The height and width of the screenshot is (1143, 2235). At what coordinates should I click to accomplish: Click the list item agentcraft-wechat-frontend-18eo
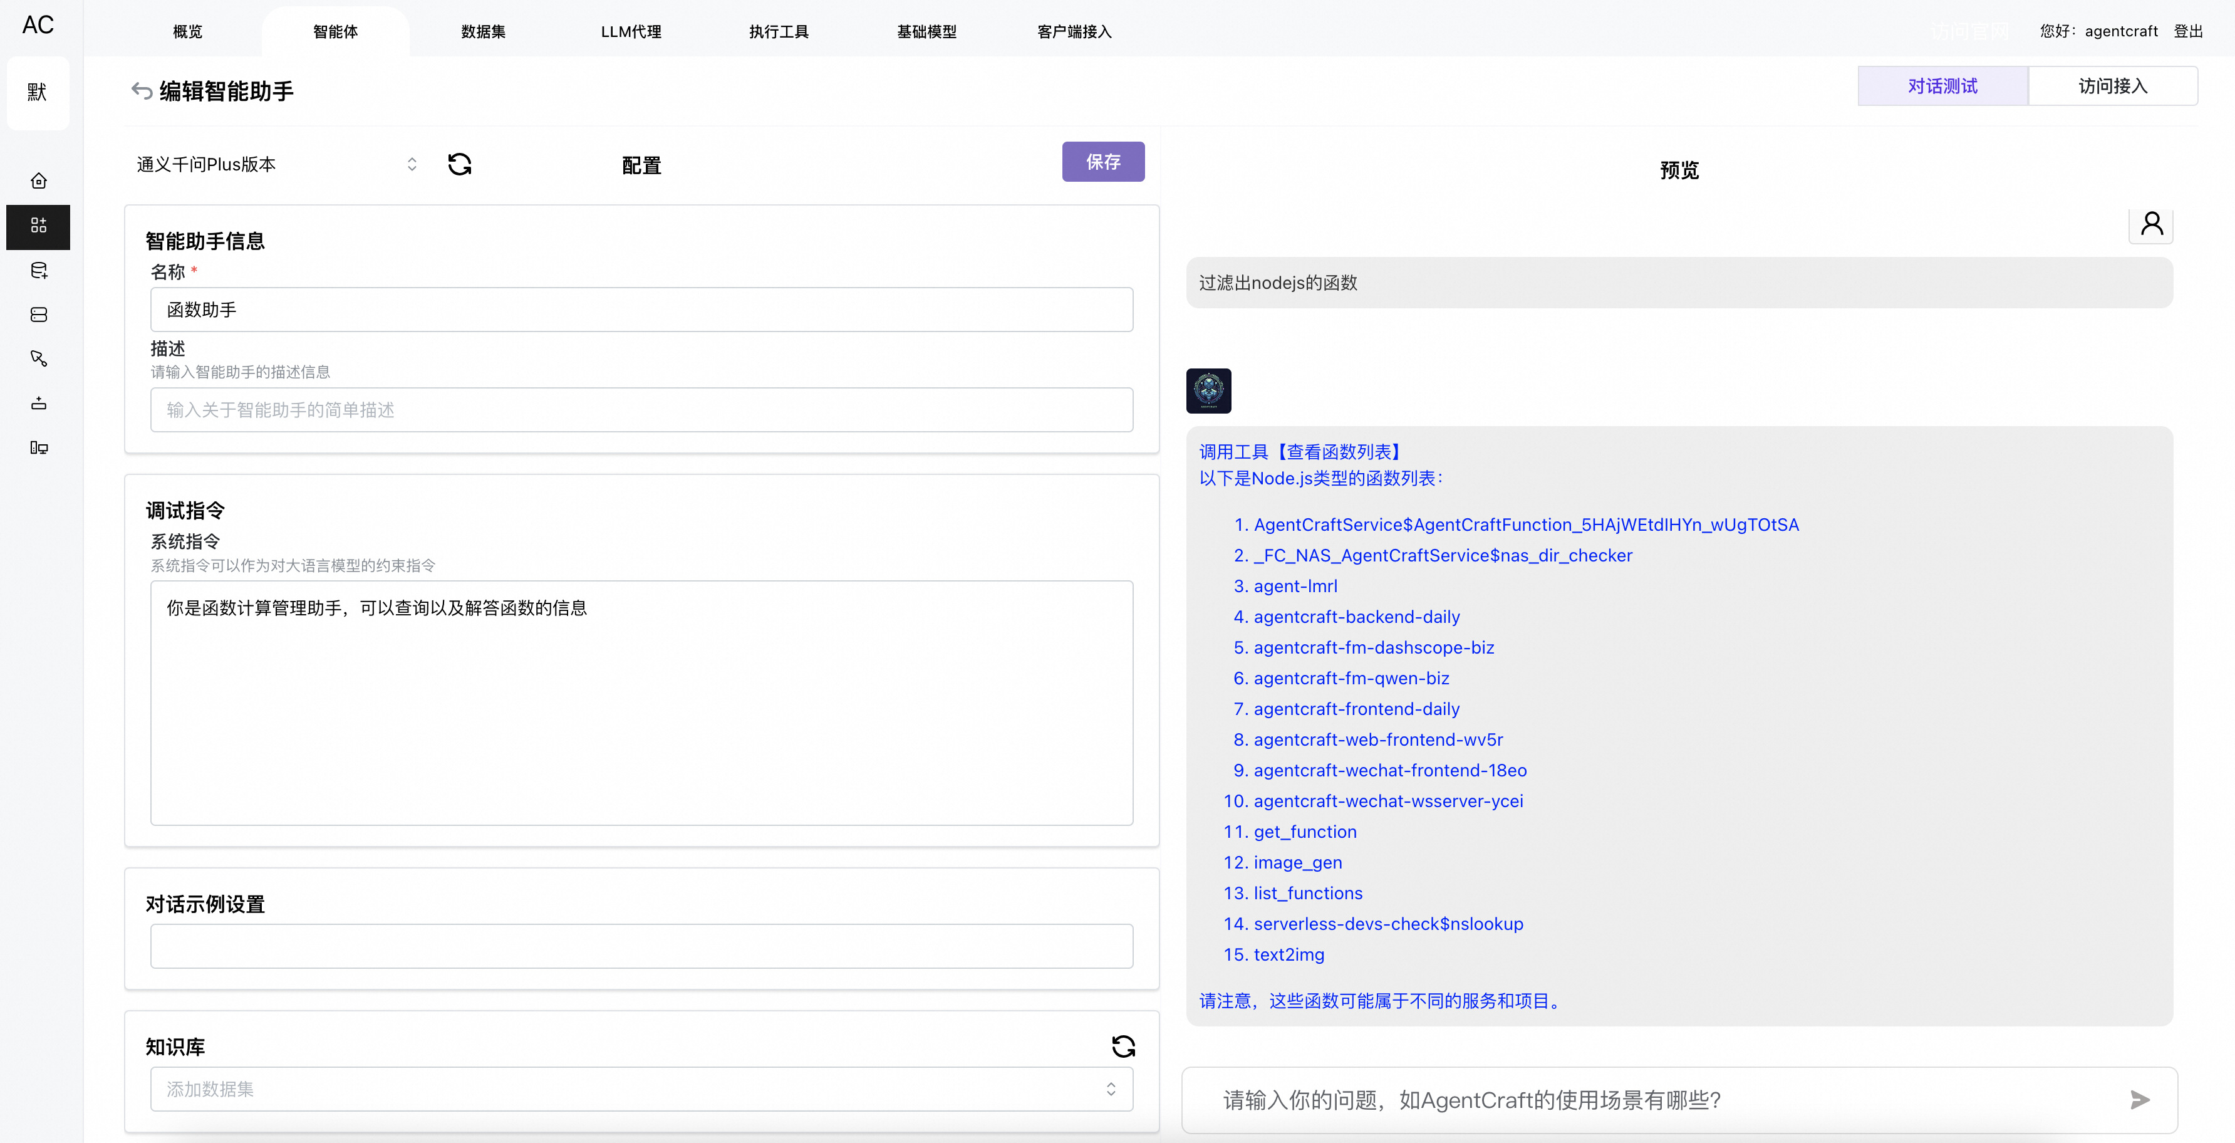[1390, 771]
